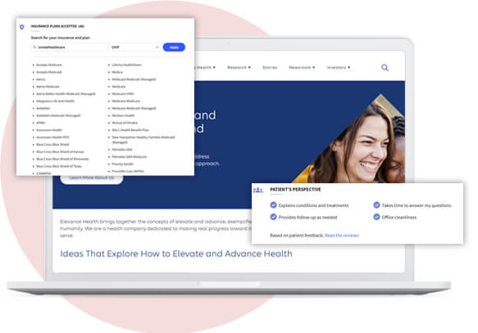This screenshot has width=478, height=333.
Task: Open the CHIP plan dropdown
Action: point(135,47)
